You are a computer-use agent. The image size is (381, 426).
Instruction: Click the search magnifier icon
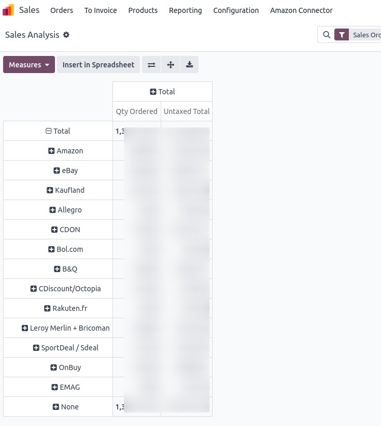[327, 35]
